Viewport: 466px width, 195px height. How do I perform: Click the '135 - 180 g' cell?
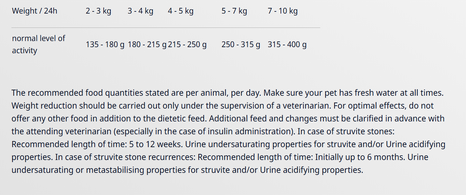(105, 45)
